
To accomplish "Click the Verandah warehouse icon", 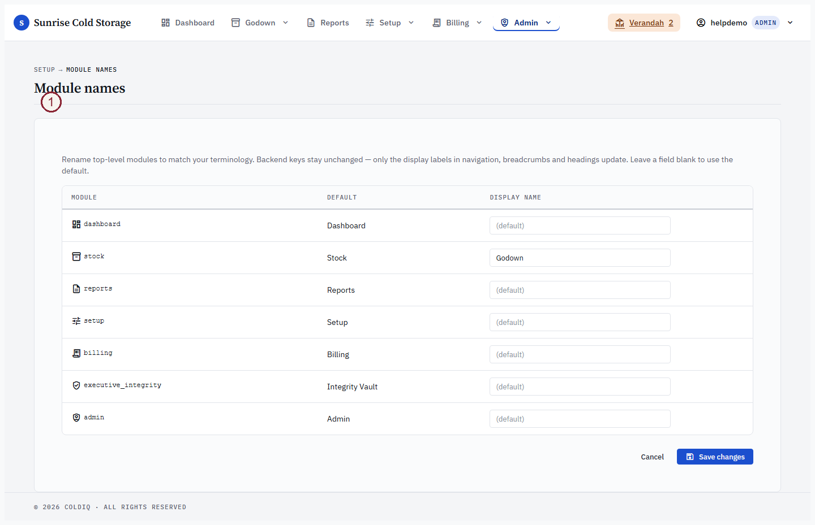I will [x=620, y=23].
